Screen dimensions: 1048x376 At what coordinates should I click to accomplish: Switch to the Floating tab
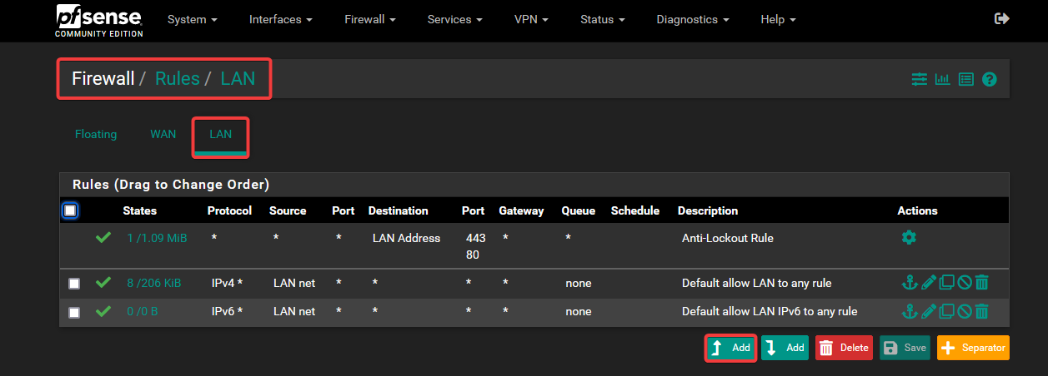(96, 134)
